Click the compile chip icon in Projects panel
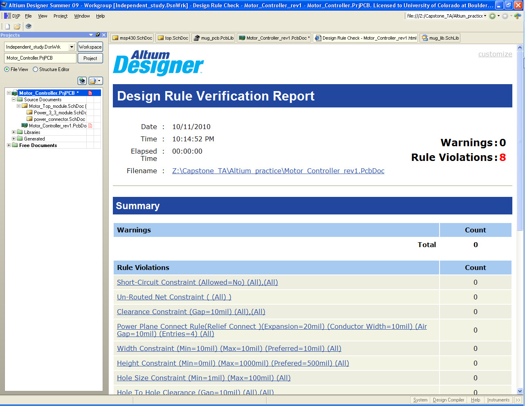The height and width of the screenshot is (406, 525). (82, 81)
